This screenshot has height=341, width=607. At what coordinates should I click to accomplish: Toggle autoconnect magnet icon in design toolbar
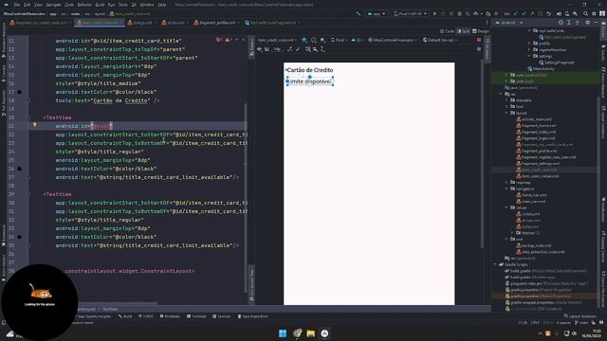(x=267, y=49)
